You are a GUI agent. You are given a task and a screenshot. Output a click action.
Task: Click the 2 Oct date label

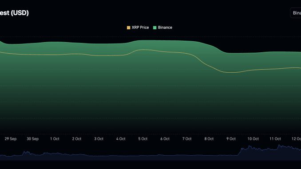pyautogui.click(x=77, y=139)
